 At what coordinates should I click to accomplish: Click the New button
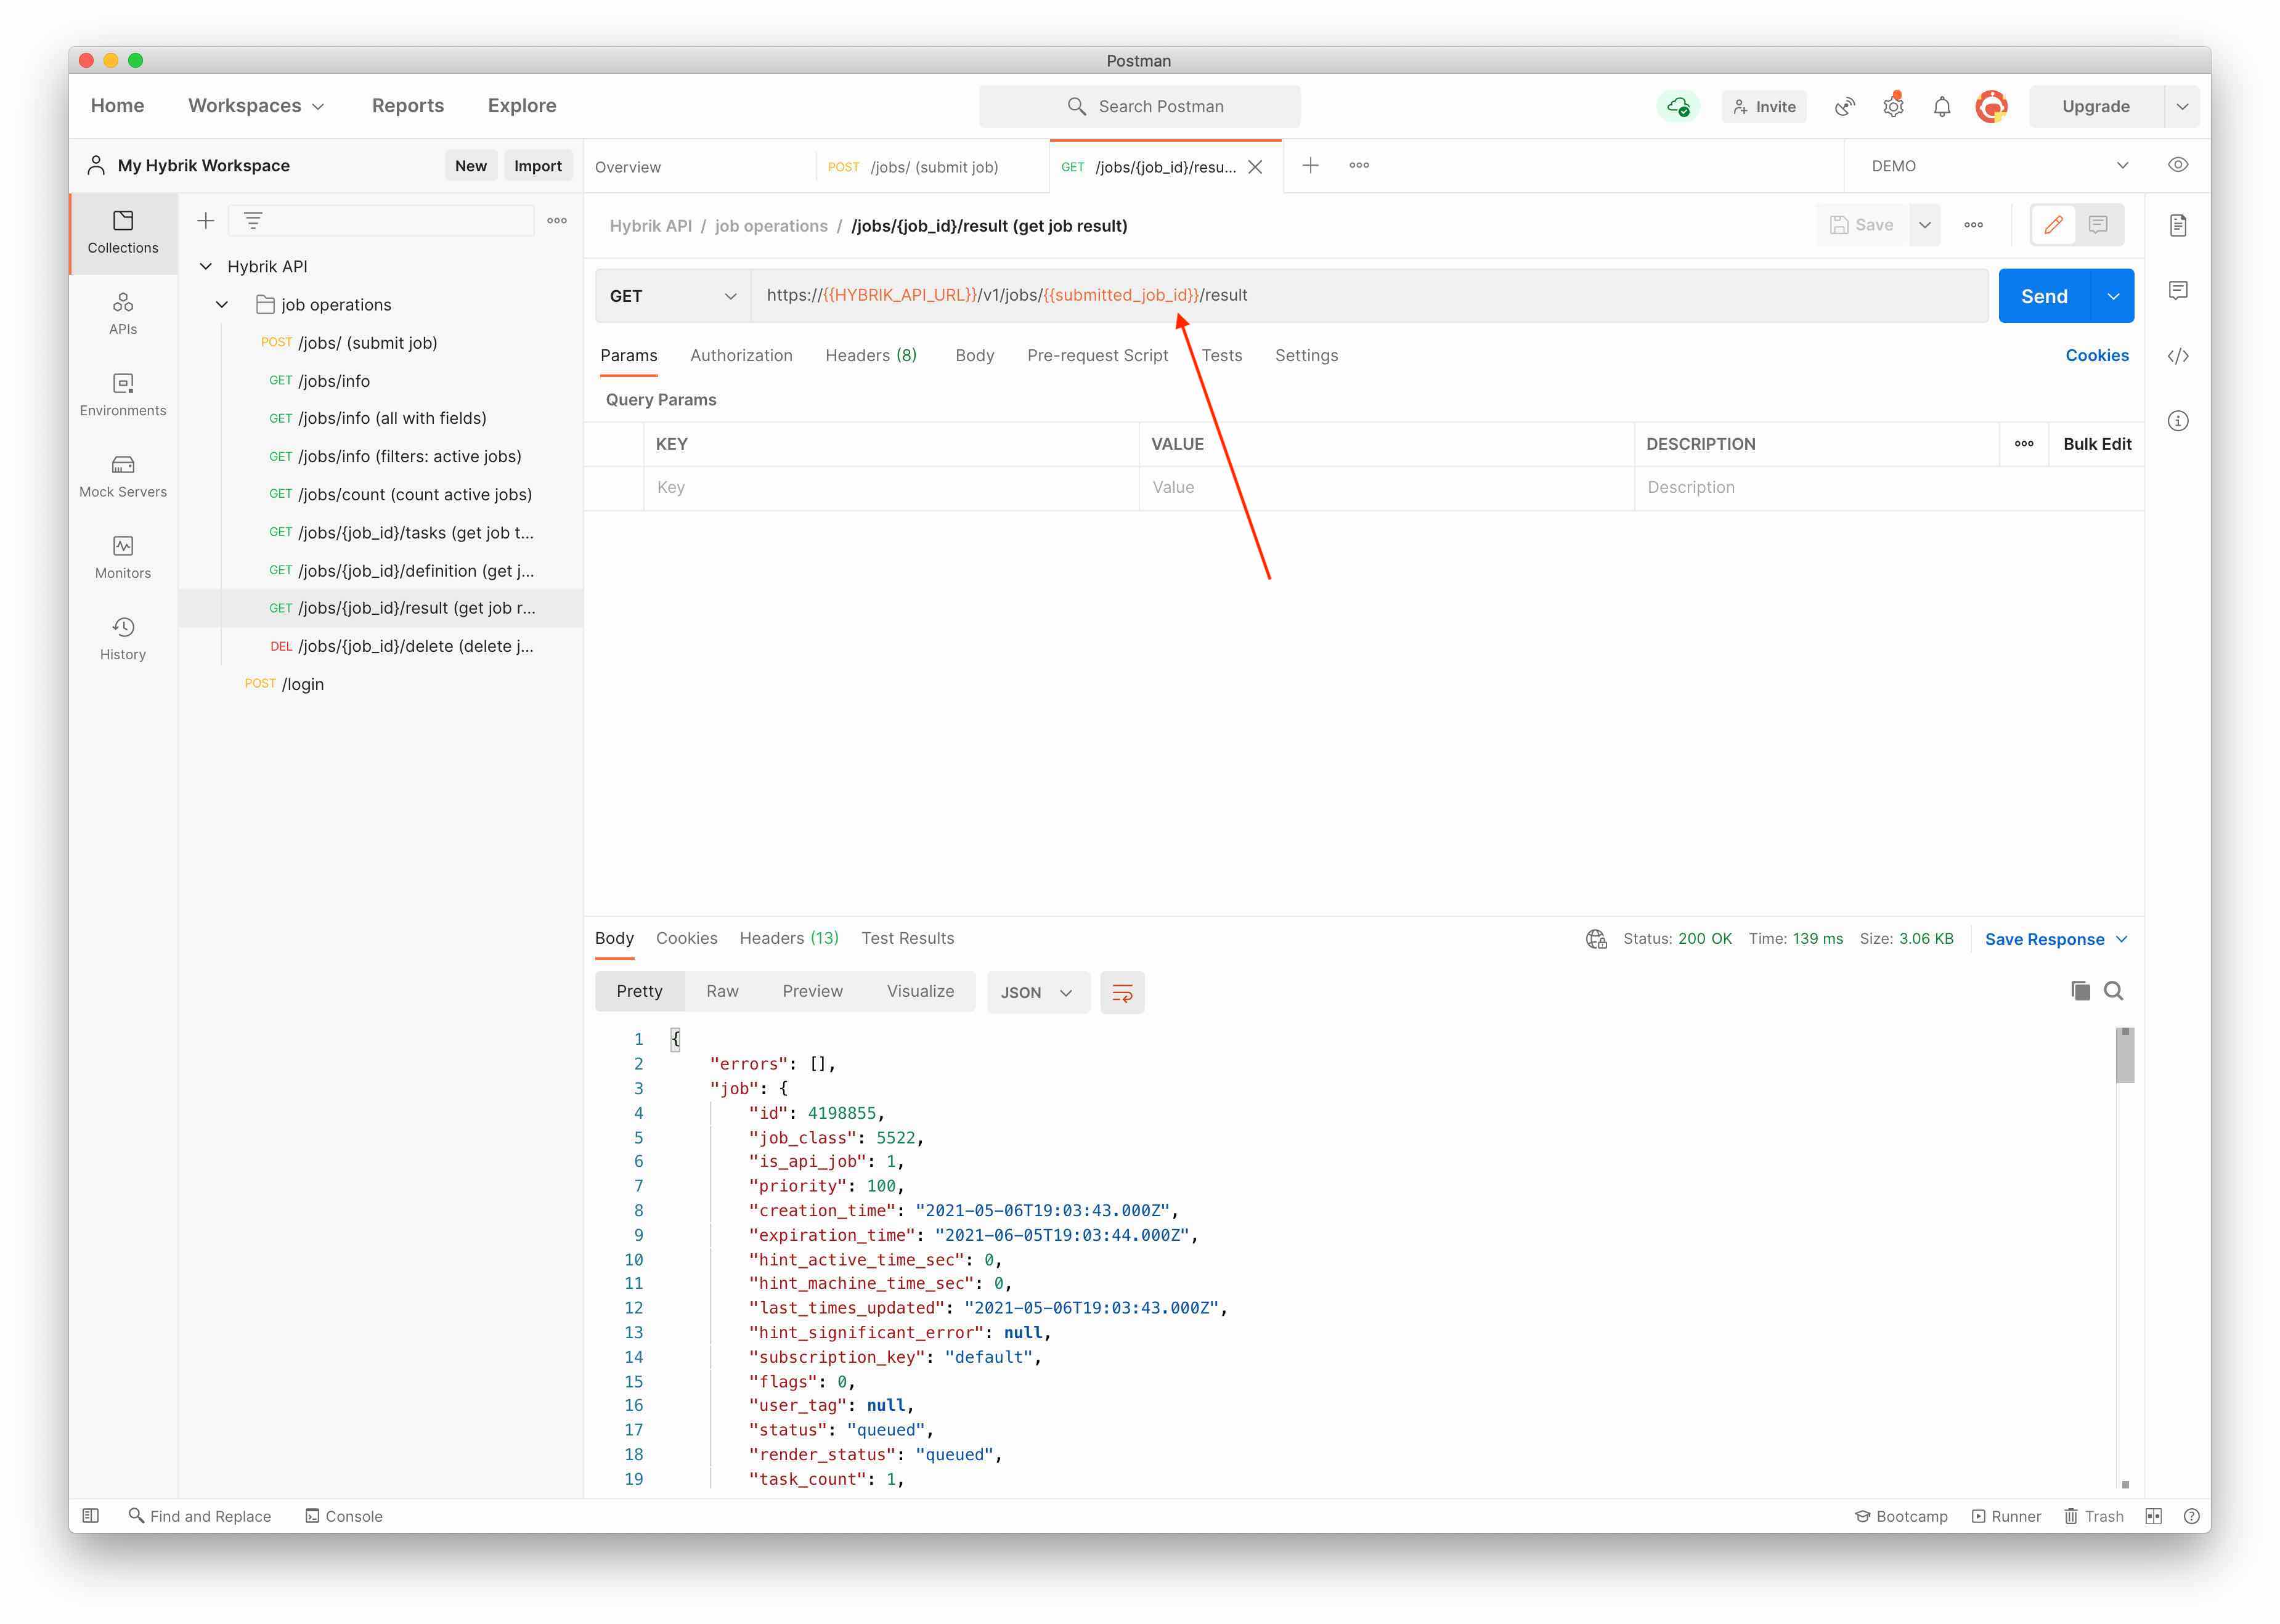click(471, 166)
